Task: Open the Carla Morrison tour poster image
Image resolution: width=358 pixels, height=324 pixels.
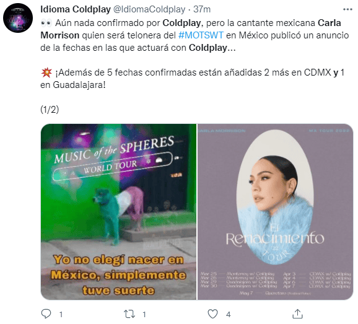Action: [275, 212]
